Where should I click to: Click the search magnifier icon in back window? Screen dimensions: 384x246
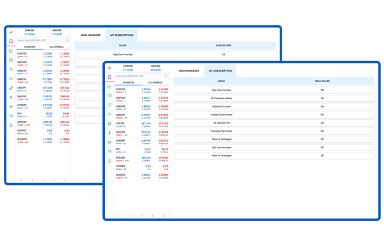pos(67,40)
